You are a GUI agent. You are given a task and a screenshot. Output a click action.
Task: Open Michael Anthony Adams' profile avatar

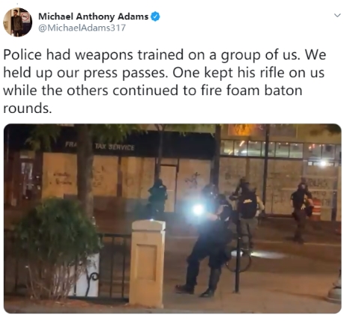tap(17, 22)
